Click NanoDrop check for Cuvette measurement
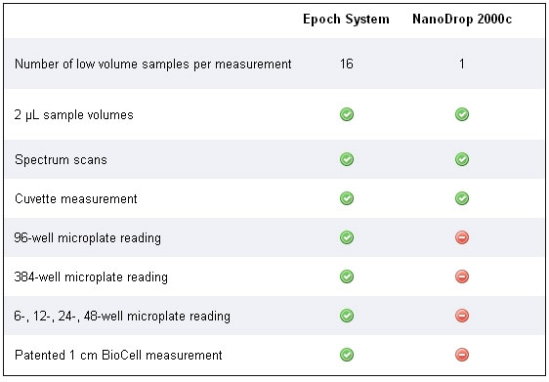 (x=462, y=198)
